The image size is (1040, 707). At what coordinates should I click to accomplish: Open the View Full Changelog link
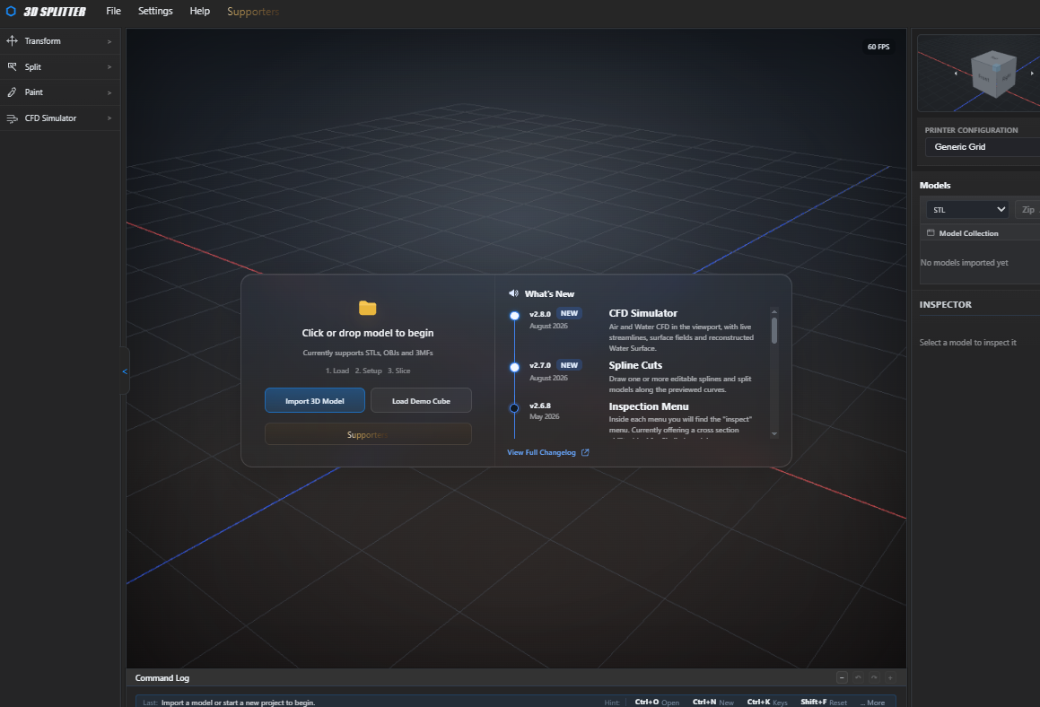tap(541, 452)
